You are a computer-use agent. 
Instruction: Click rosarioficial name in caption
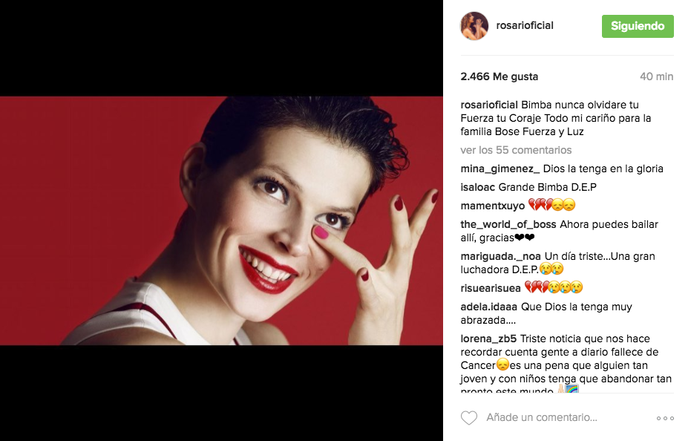click(x=489, y=105)
